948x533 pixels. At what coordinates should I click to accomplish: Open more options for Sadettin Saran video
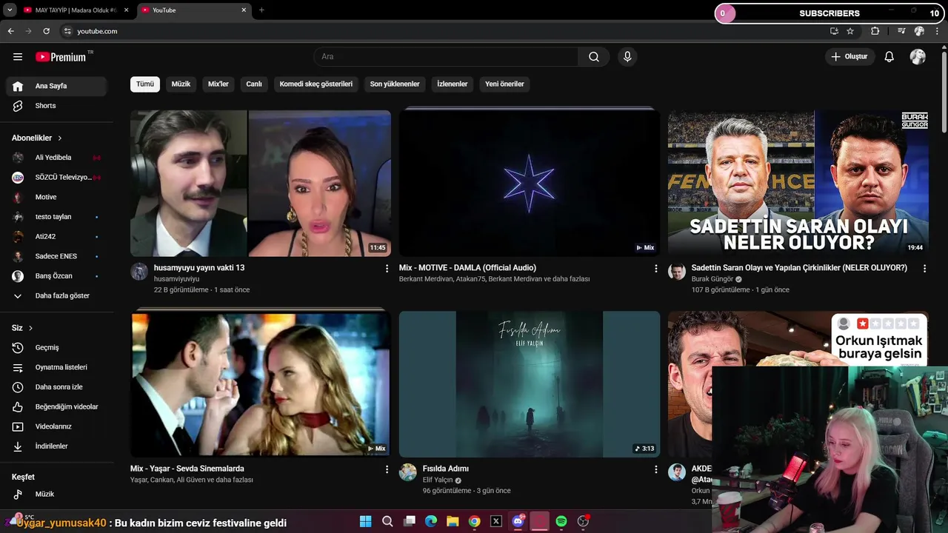(924, 269)
